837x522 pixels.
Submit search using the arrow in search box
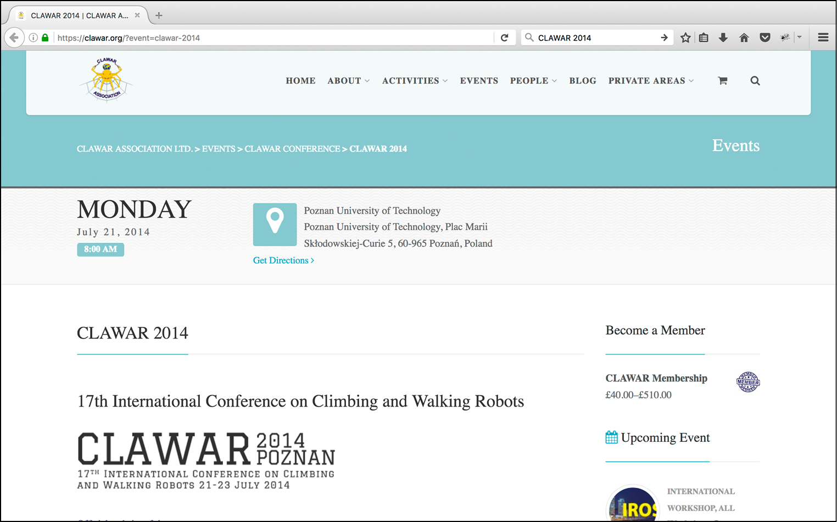coord(664,38)
